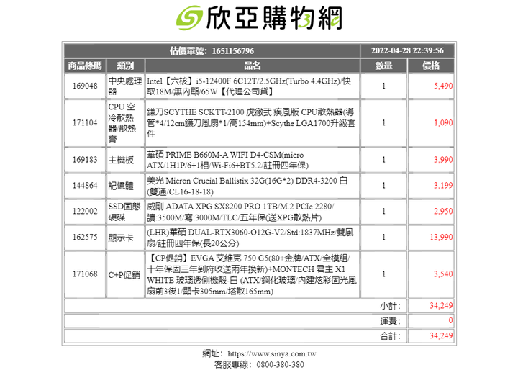Click the 顯示卡 category cell

(x=125, y=238)
